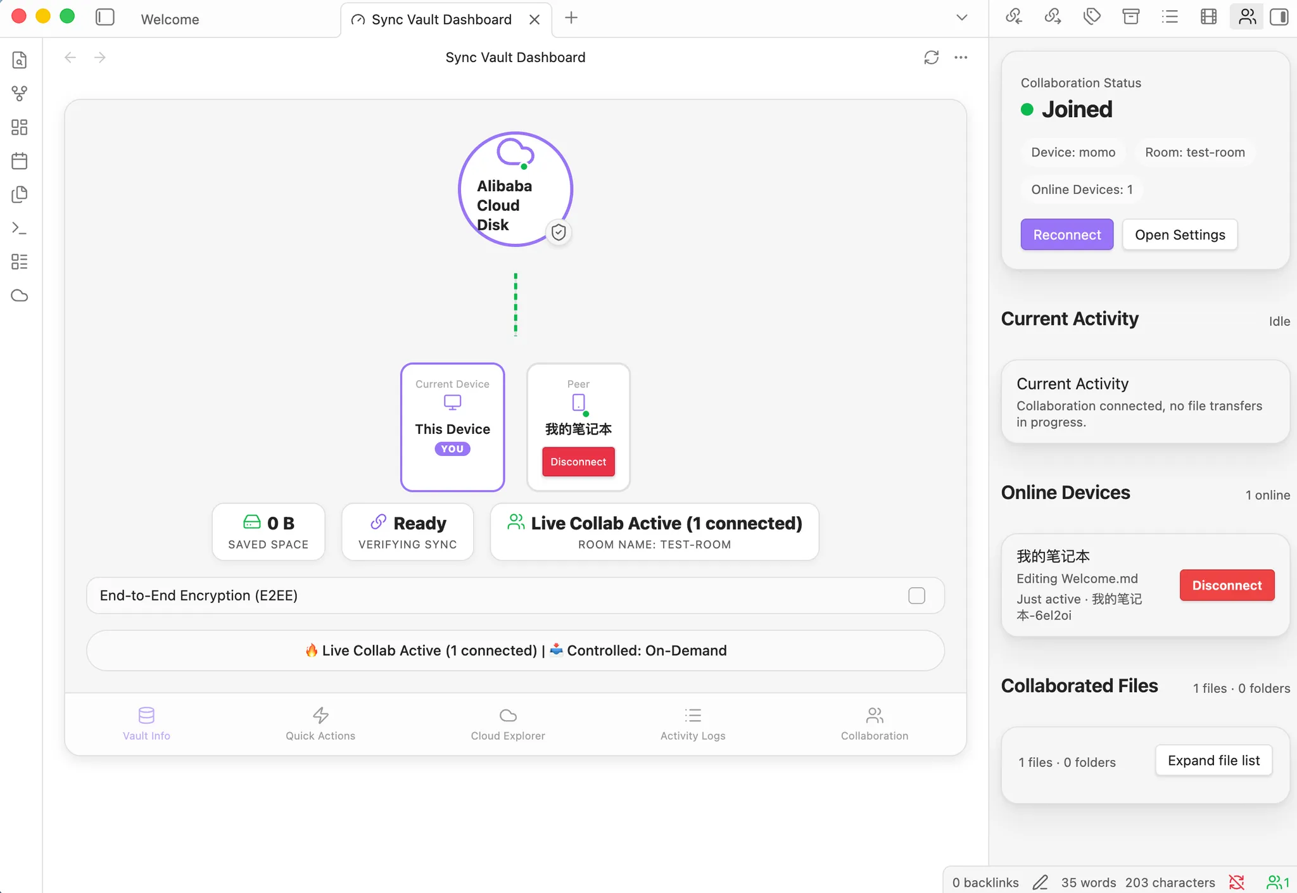This screenshot has width=1297, height=893.
Task: Switch to the Welcome tab
Action: coord(170,20)
